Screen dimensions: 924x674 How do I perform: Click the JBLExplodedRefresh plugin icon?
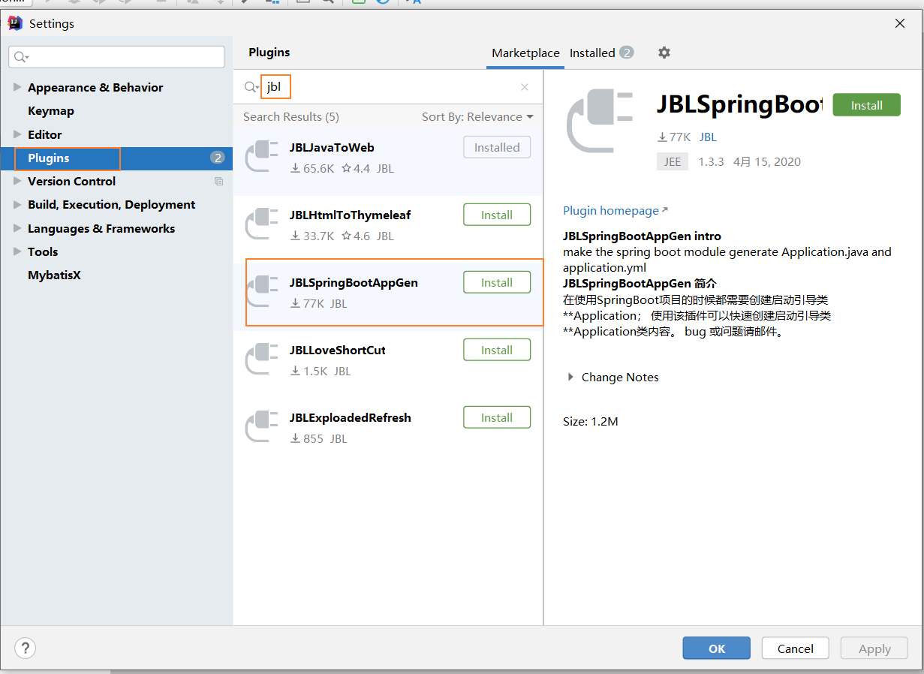click(x=262, y=426)
